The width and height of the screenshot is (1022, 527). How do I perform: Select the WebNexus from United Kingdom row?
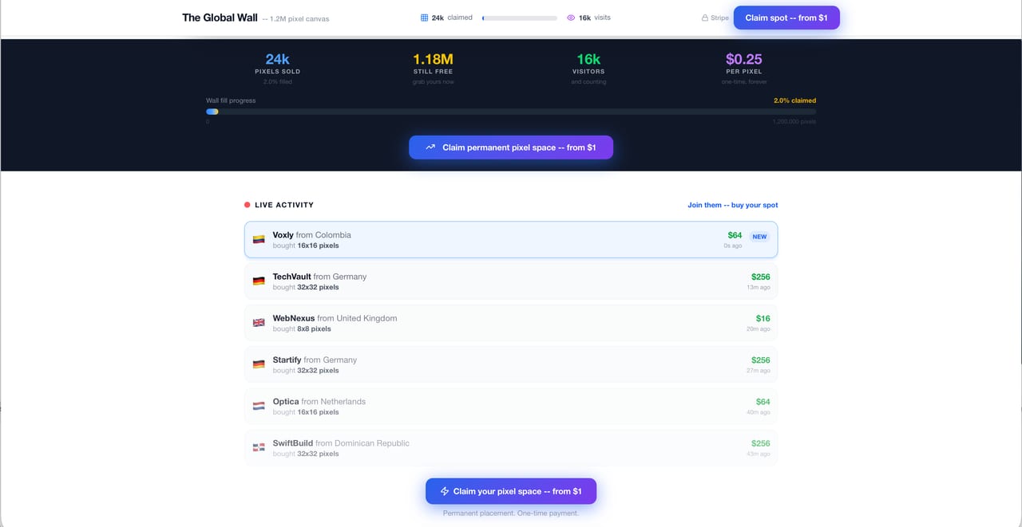(511, 322)
